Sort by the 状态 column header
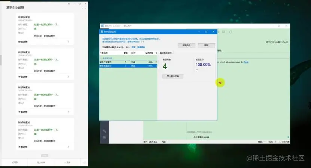Screen dimensions: 311x168 click(x=133, y=53)
